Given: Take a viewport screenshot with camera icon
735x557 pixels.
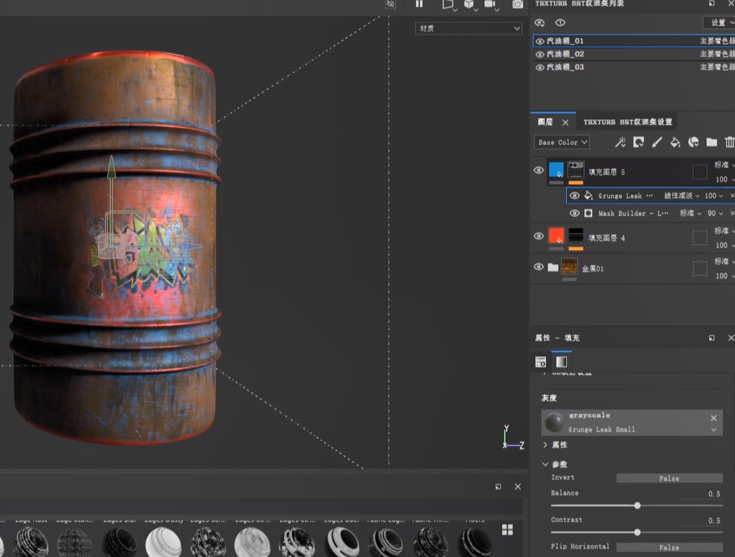Looking at the screenshot, I should click(518, 4).
